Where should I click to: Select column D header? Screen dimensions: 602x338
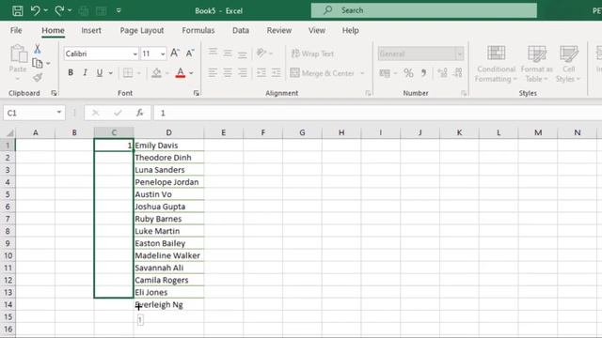click(169, 132)
